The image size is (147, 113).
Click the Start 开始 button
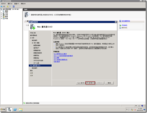tap(3, 109)
